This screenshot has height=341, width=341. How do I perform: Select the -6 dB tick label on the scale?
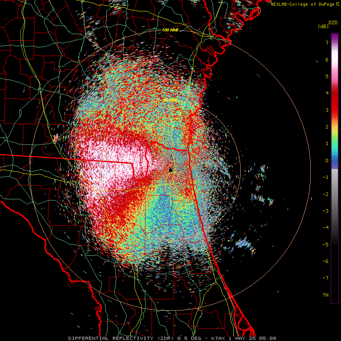tap(325, 261)
